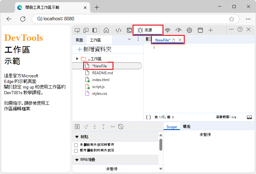This screenshot has width=256, height=174.
Task: Select the 來源 (Sources) tab
Action: [x=148, y=30]
